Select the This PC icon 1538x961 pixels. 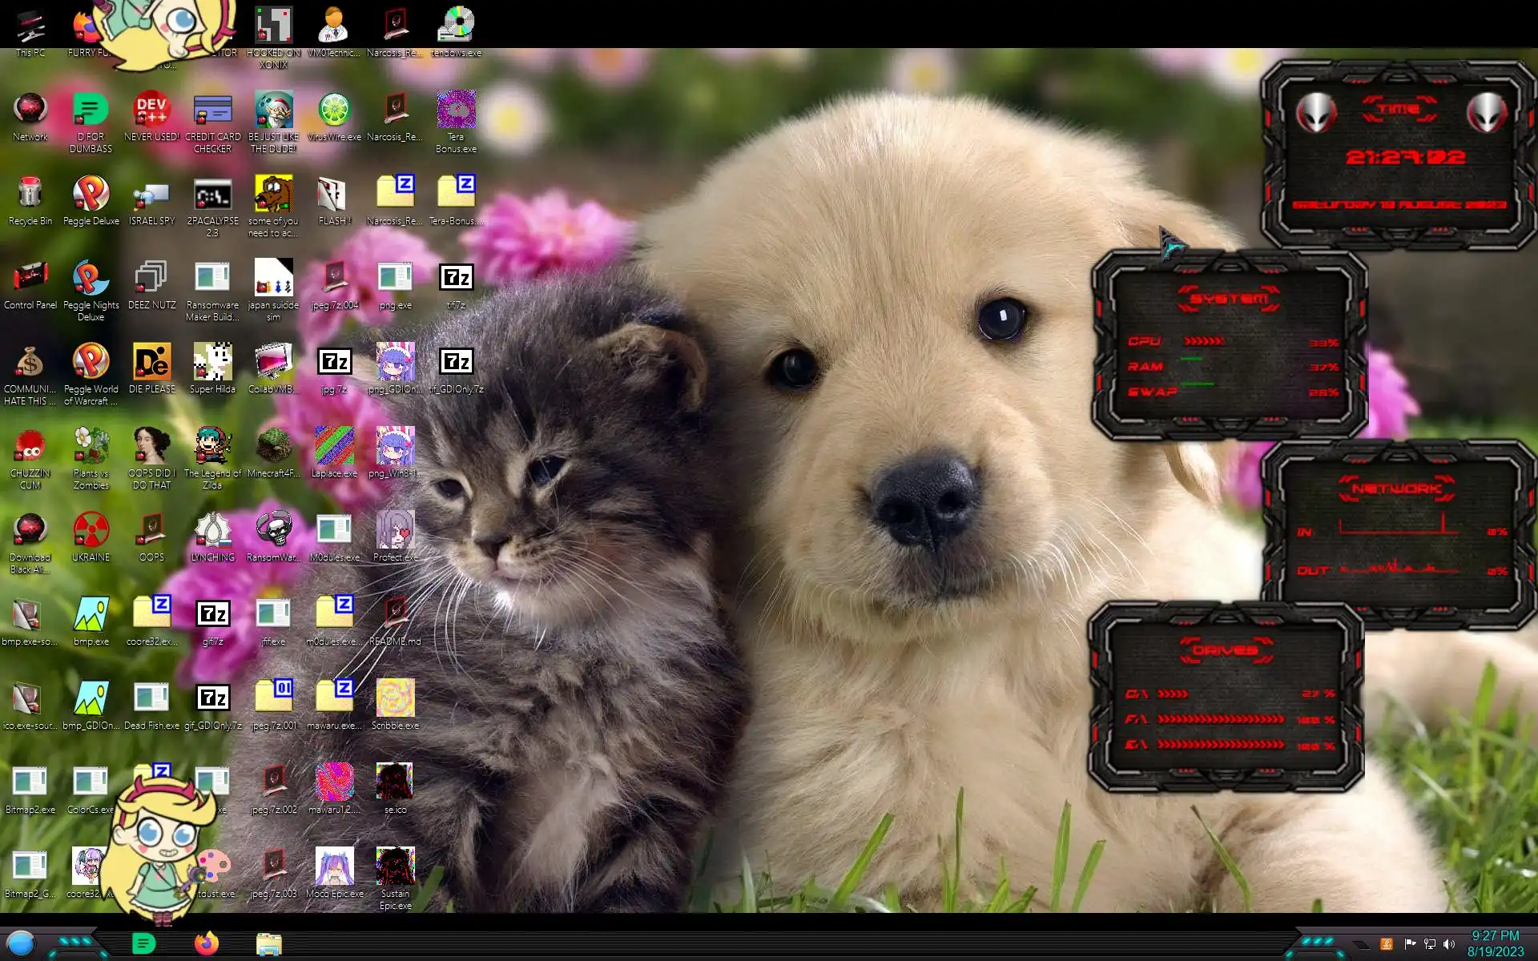click(x=30, y=26)
